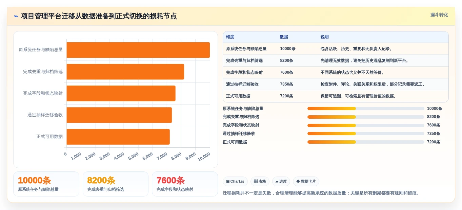
Task: Click progress bar for 完成去重与归档筛选
Action: click(x=366, y=117)
